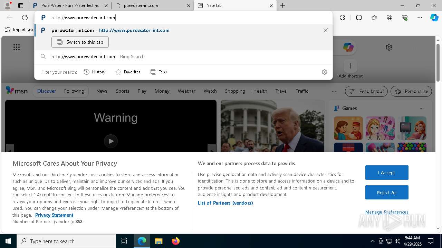442x248 pixels.
Task: Click the Edge profile avatar icon
Action: 8,6
